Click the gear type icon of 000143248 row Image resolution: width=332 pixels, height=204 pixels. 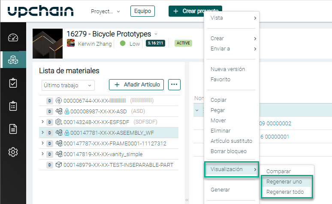click(59, 122)
